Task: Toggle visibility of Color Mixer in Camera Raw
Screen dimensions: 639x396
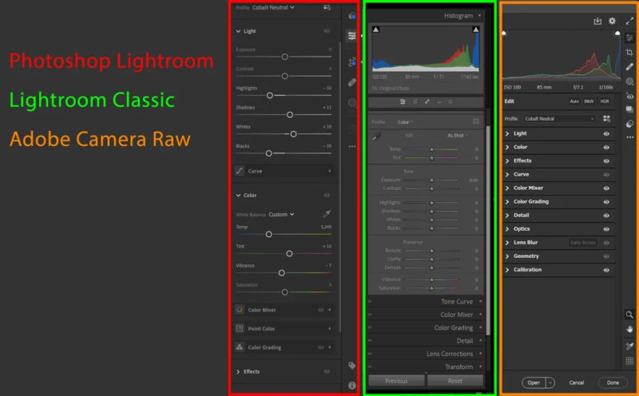Action: 606,188
